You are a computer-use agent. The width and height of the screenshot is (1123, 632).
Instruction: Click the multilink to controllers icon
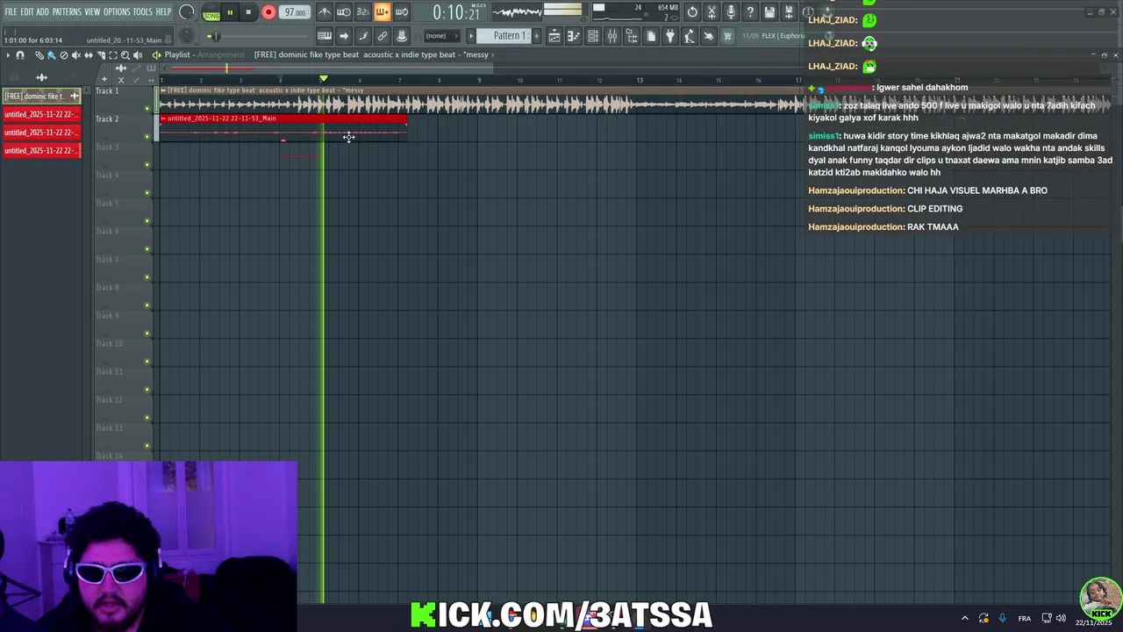point(383,36)
